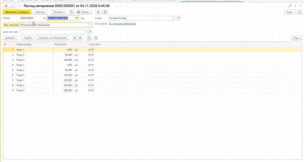This screenshot has height=162, width=304.
Task: Click the quantity 444,000 cell
Action: click(68, 85)
